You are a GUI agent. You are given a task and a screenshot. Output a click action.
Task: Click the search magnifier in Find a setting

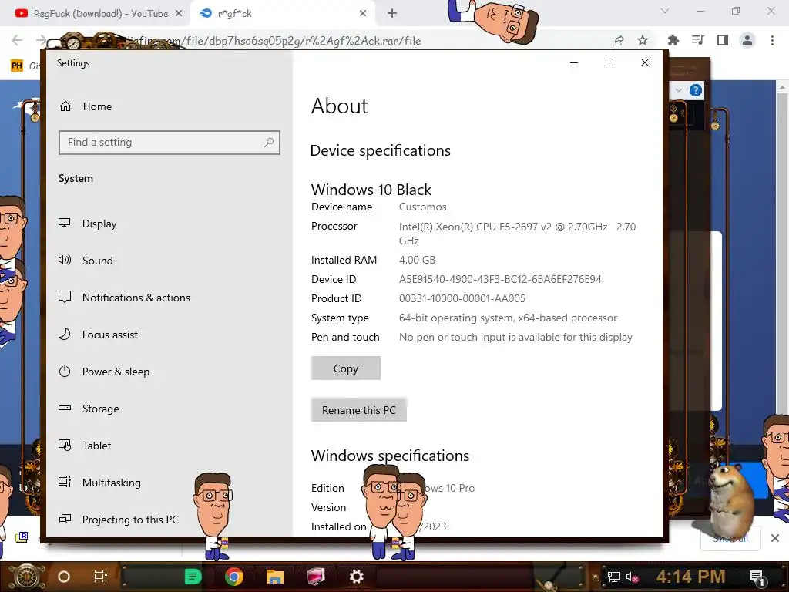click(269, 143)
